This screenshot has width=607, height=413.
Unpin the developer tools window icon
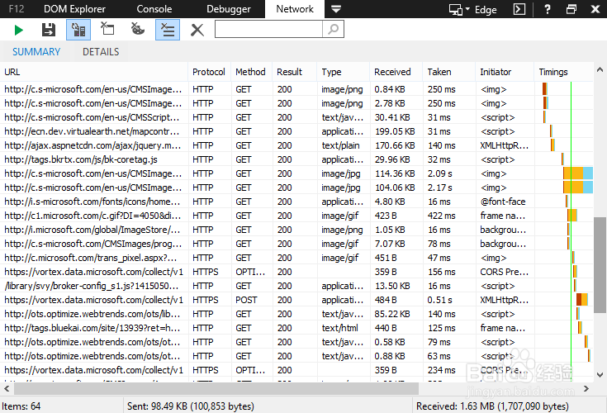(x=571, y=9)
